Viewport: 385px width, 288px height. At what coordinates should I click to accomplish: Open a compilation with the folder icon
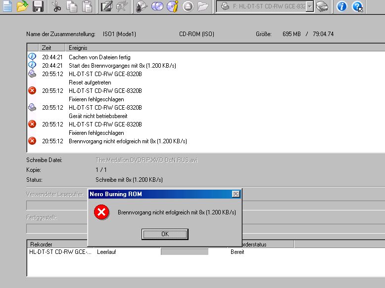(x=22, y=6)
